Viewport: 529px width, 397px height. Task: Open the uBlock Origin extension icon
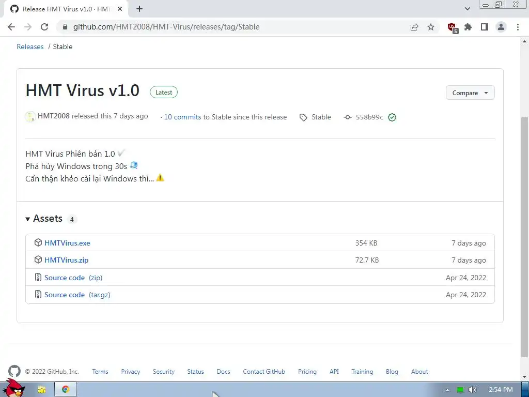[x=453, y=27]
